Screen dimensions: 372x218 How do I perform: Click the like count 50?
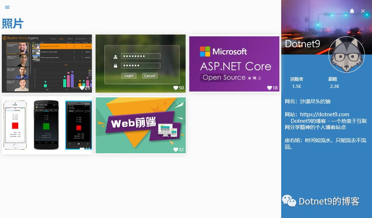[x=181, y=88]
